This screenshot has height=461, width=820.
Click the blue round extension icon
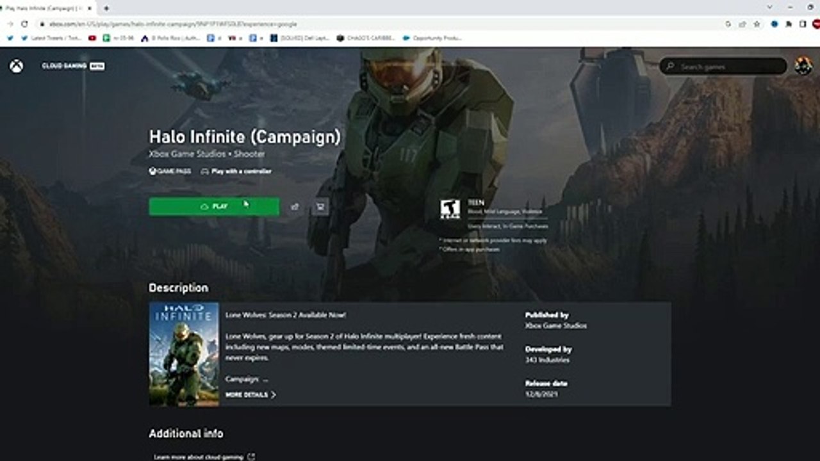pos(775,24)
